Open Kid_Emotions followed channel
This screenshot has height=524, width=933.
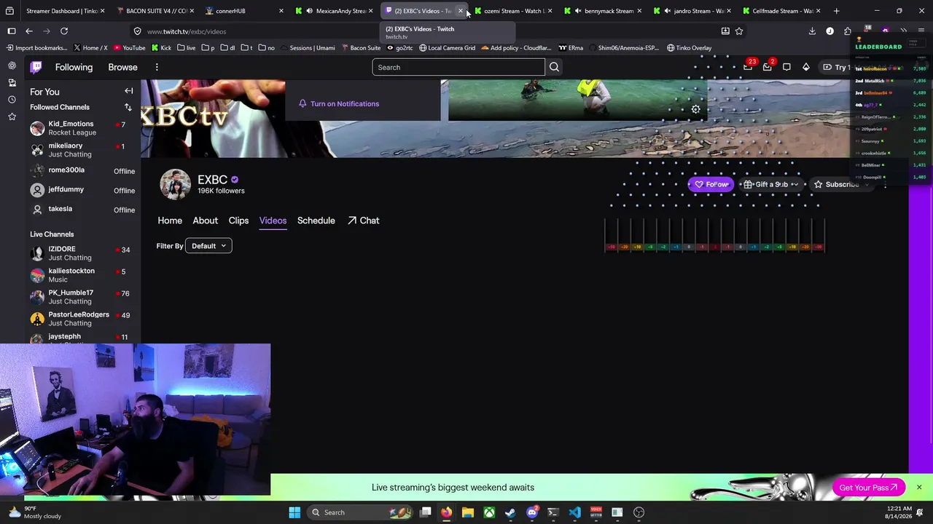(82, 128)
